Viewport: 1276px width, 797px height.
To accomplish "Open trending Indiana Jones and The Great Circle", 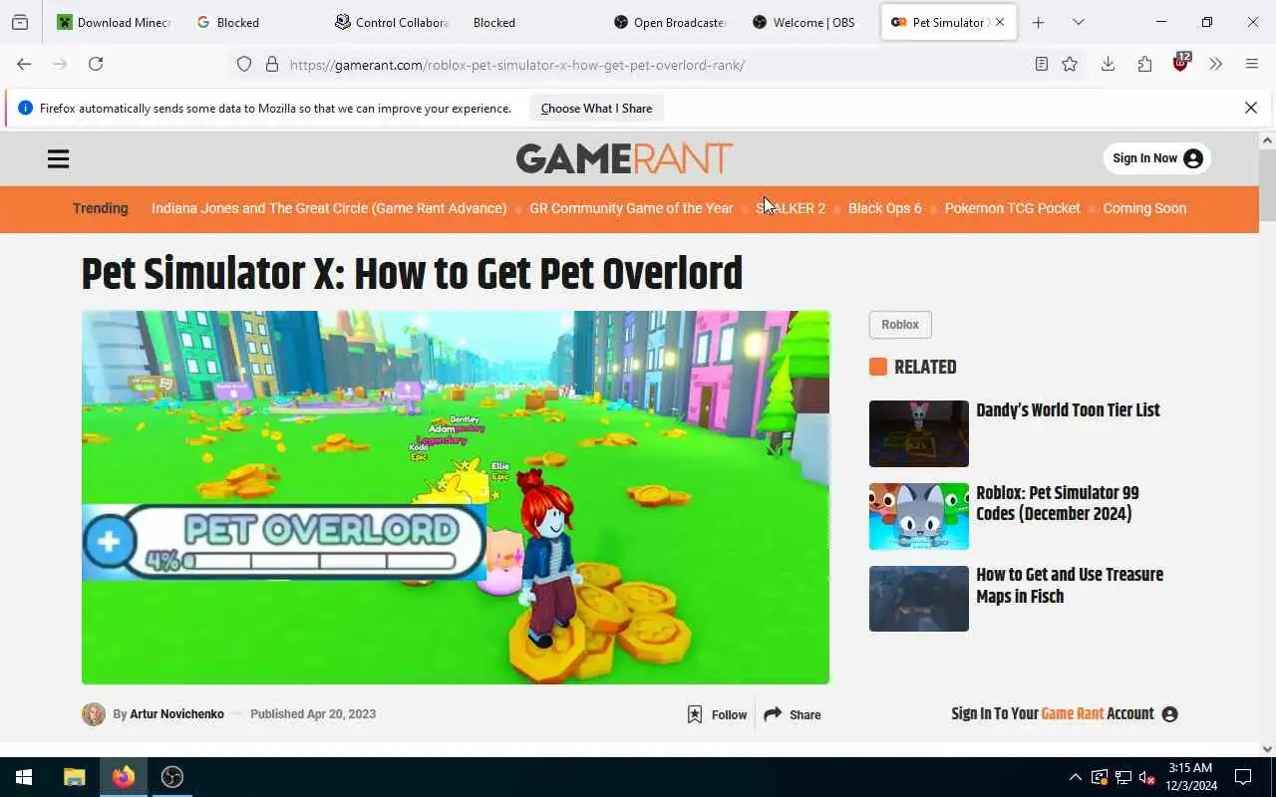I will 329,208.
